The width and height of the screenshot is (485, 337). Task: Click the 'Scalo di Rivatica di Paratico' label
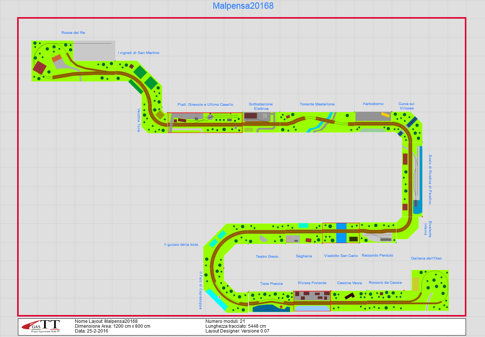point(430,179)
